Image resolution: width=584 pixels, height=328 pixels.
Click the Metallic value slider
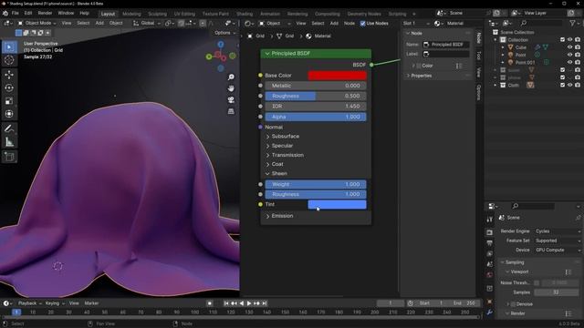[316, 86]
